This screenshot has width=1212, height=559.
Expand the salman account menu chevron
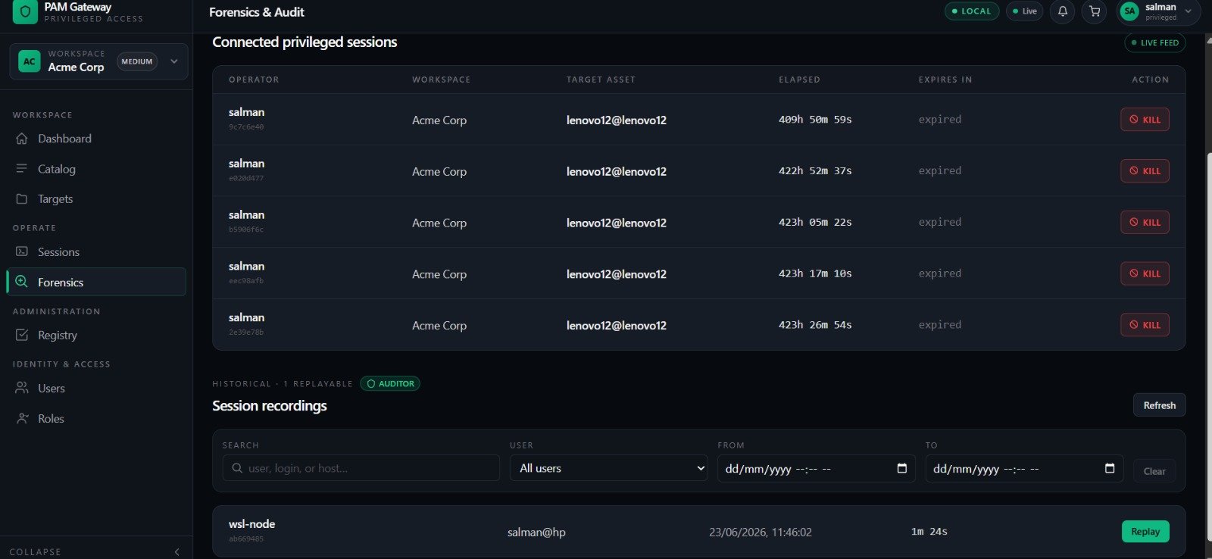[x=1188, y=11]
